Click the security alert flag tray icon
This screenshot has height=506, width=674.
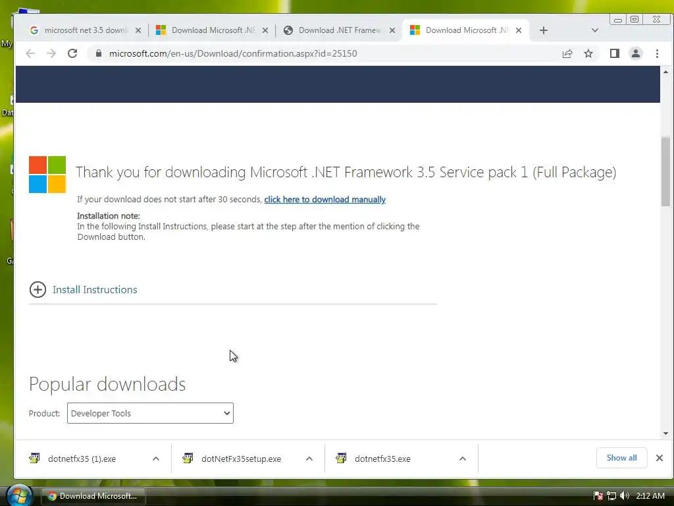[x=598, y=496]
